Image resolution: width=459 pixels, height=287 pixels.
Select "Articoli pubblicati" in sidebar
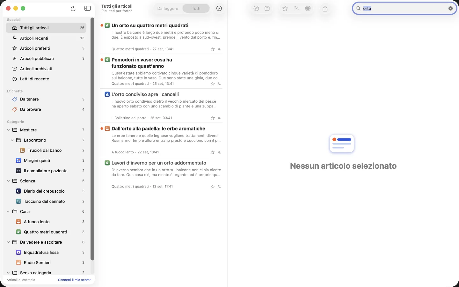[46, 59]
